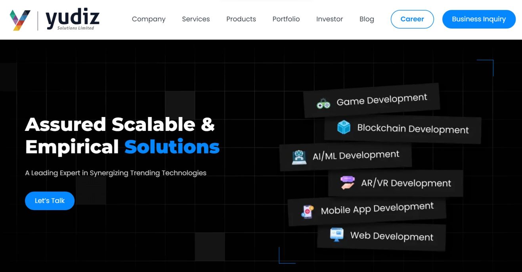522x272 pixels.
Task: Click the blue blockchain cube icon
Action: [344, 127]
